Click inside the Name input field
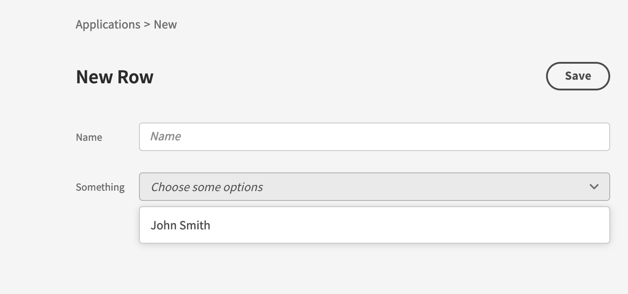This screenshot has height=294, width=628. [374, 136]
